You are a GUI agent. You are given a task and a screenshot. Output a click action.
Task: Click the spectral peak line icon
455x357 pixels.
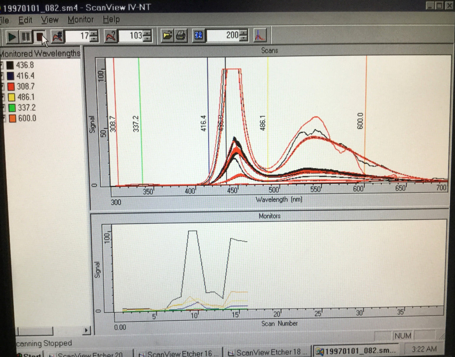(x=260, y=35)
